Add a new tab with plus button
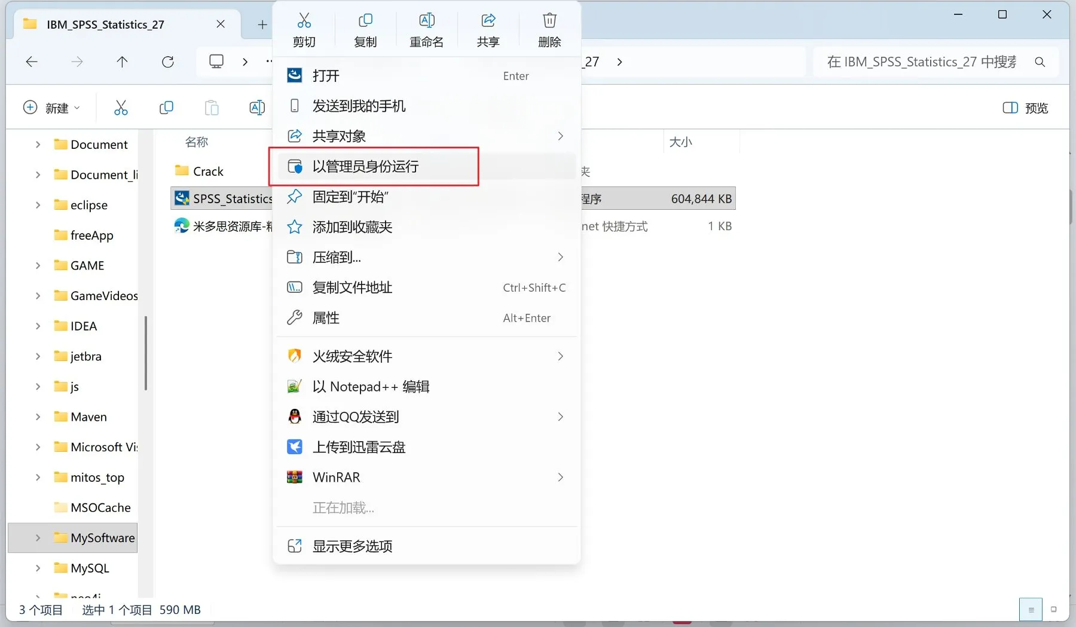 [x=262, y=25]
